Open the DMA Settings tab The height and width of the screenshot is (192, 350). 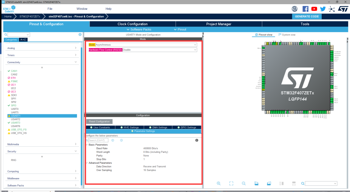[x=158, y=127]
